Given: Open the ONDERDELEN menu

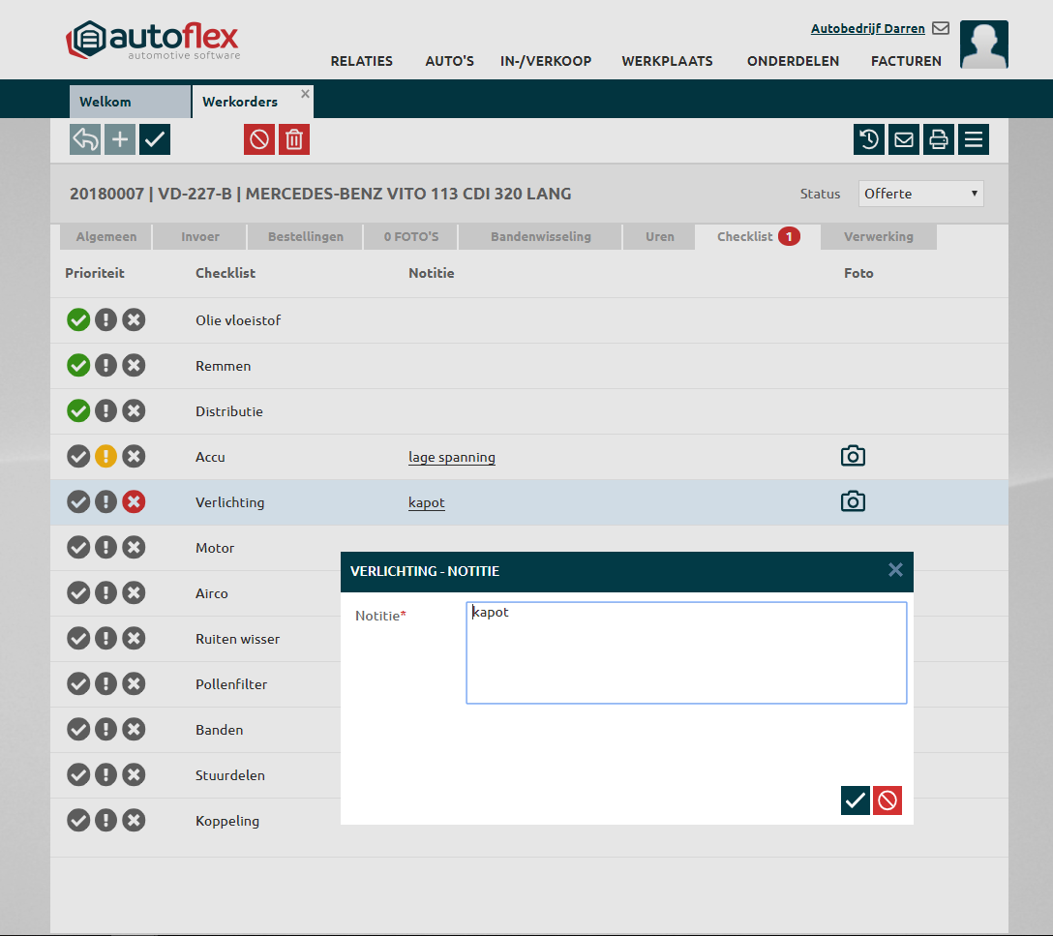Looking at the screenshot, I should (x=793, y=61).
